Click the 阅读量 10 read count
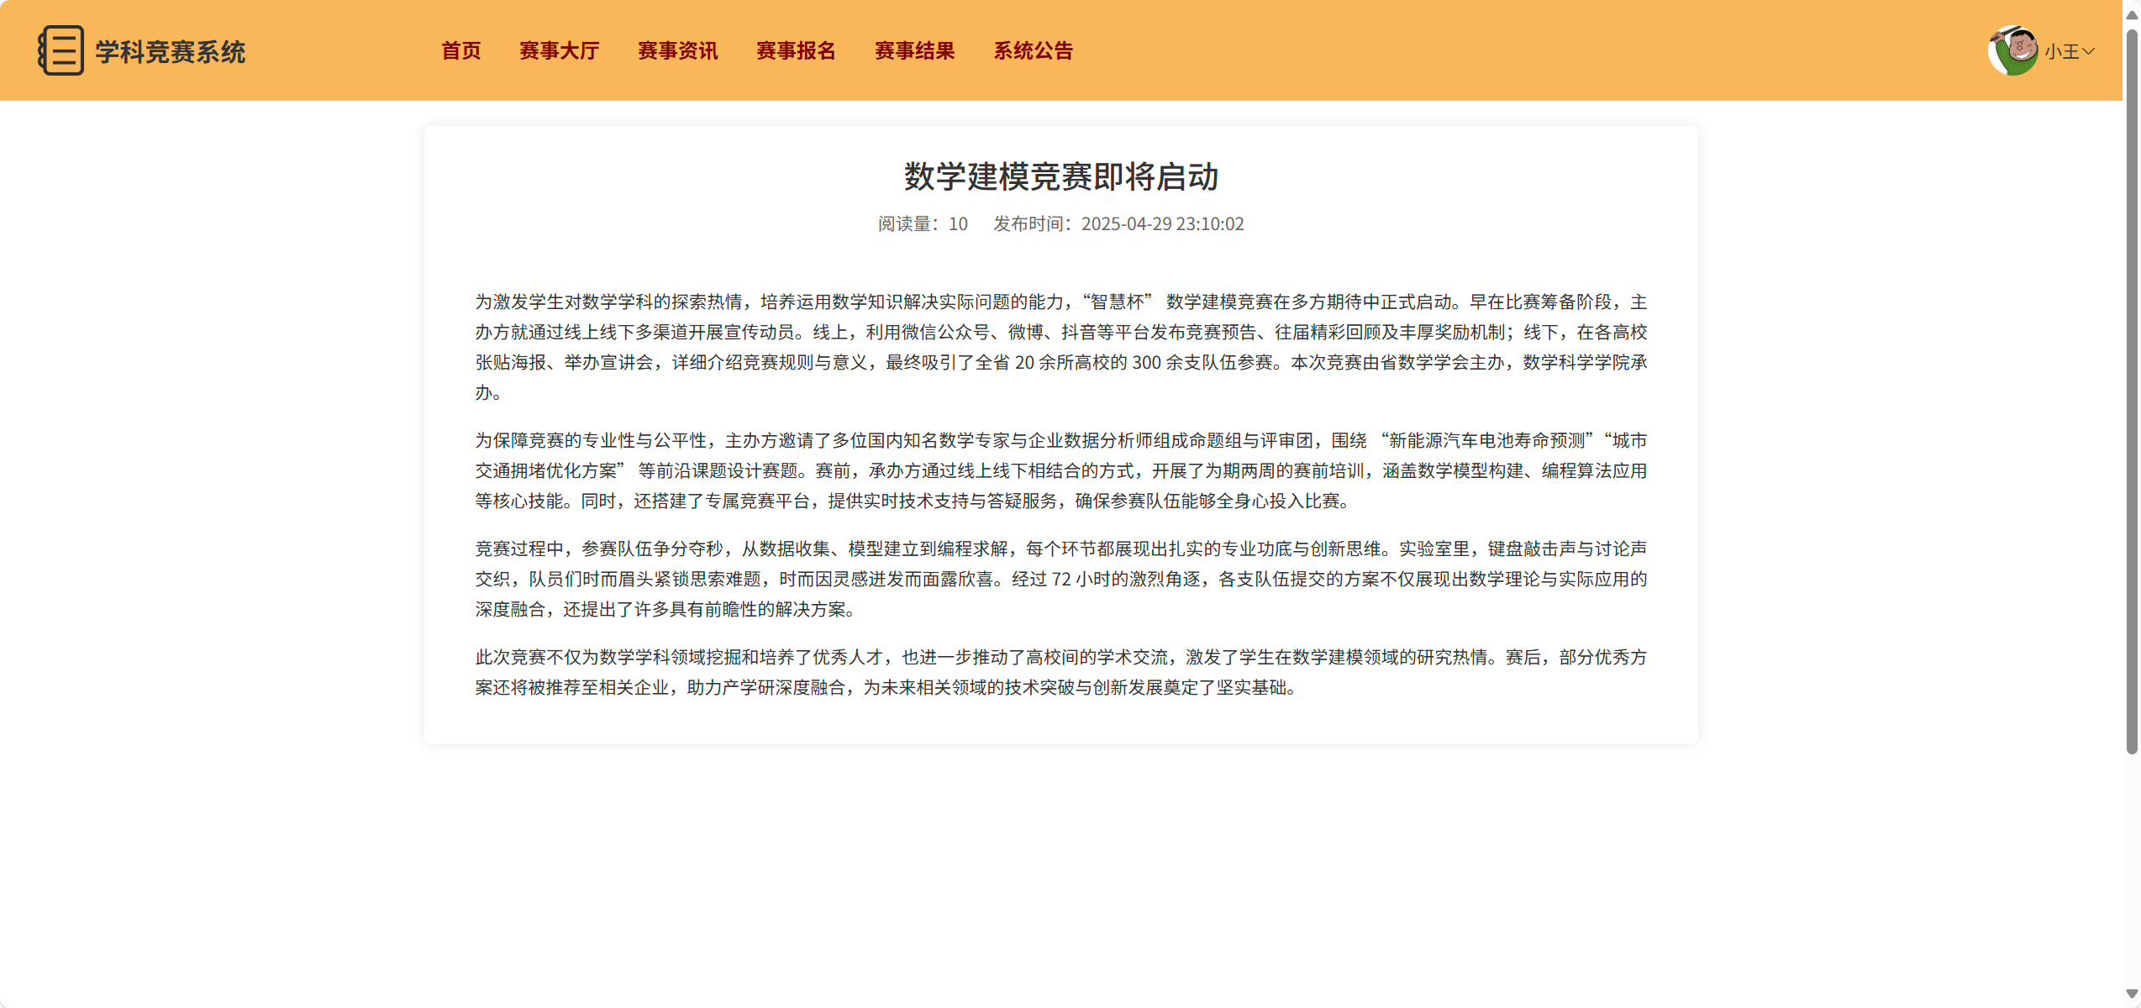This screenshot has width=2141, height=1008. [923, 224]
